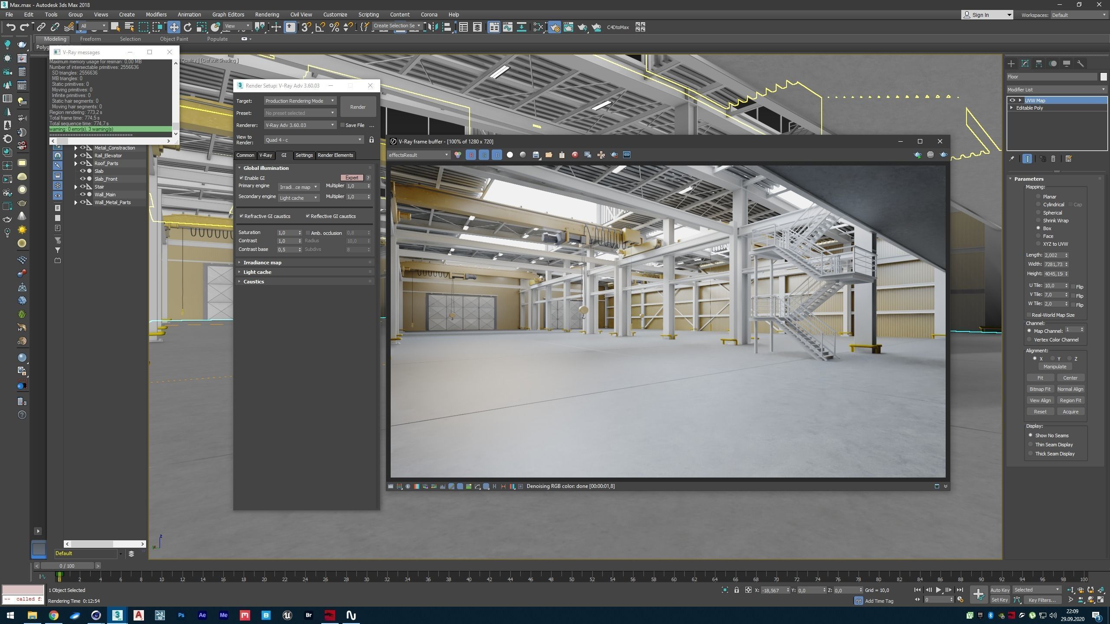
Task: Open the Graph Editors menu
Action: [x=228, y=14]
